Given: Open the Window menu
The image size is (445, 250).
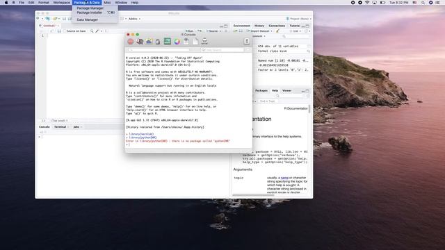Looking at the screenshot, I should coord(121,3).
